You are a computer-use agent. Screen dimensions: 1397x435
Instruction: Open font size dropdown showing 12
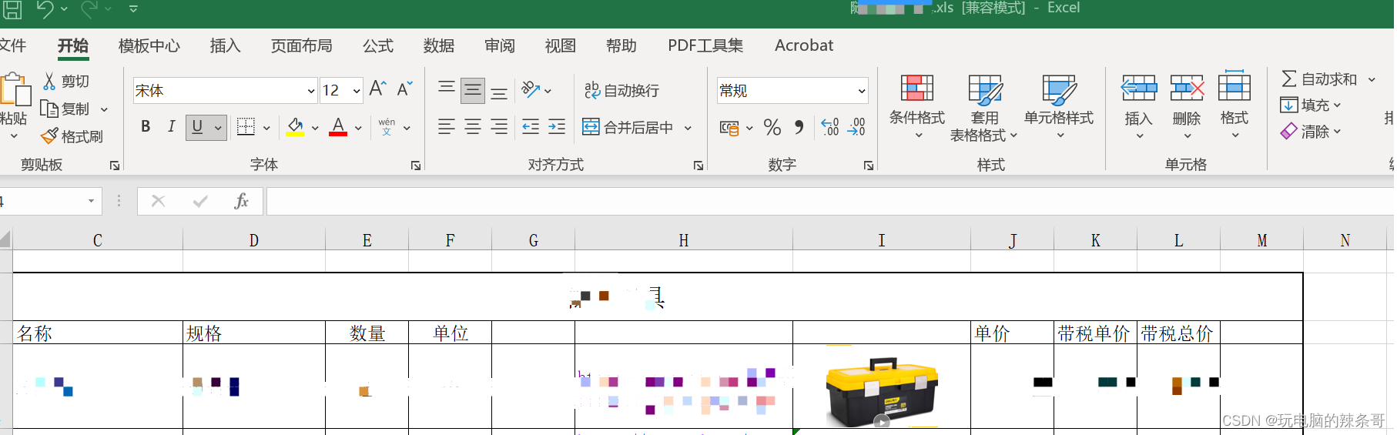[357, 91]
